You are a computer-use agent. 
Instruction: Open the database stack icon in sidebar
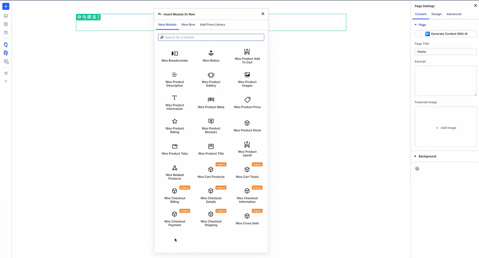pyautogui.click(x=6, y=24)
